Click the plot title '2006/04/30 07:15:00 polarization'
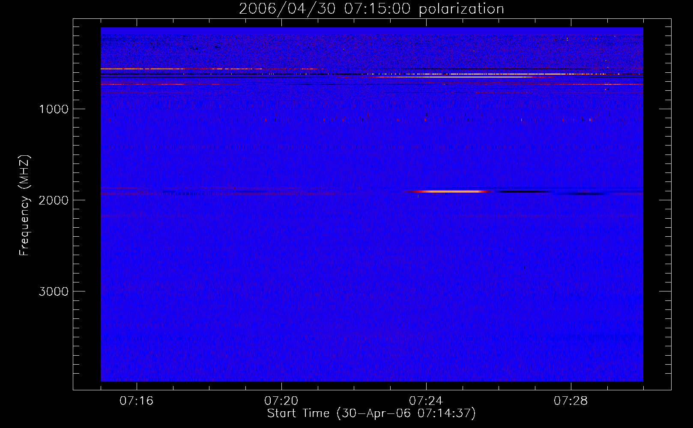 pyautogui.click(x=371, y=9)
